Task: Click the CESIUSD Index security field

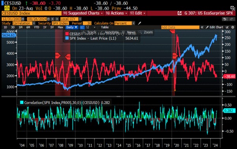Action: point(31,13)
